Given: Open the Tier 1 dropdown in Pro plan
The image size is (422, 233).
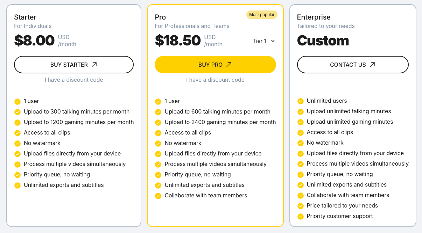Looking at the screenshot, I should [x=263, y=41].
